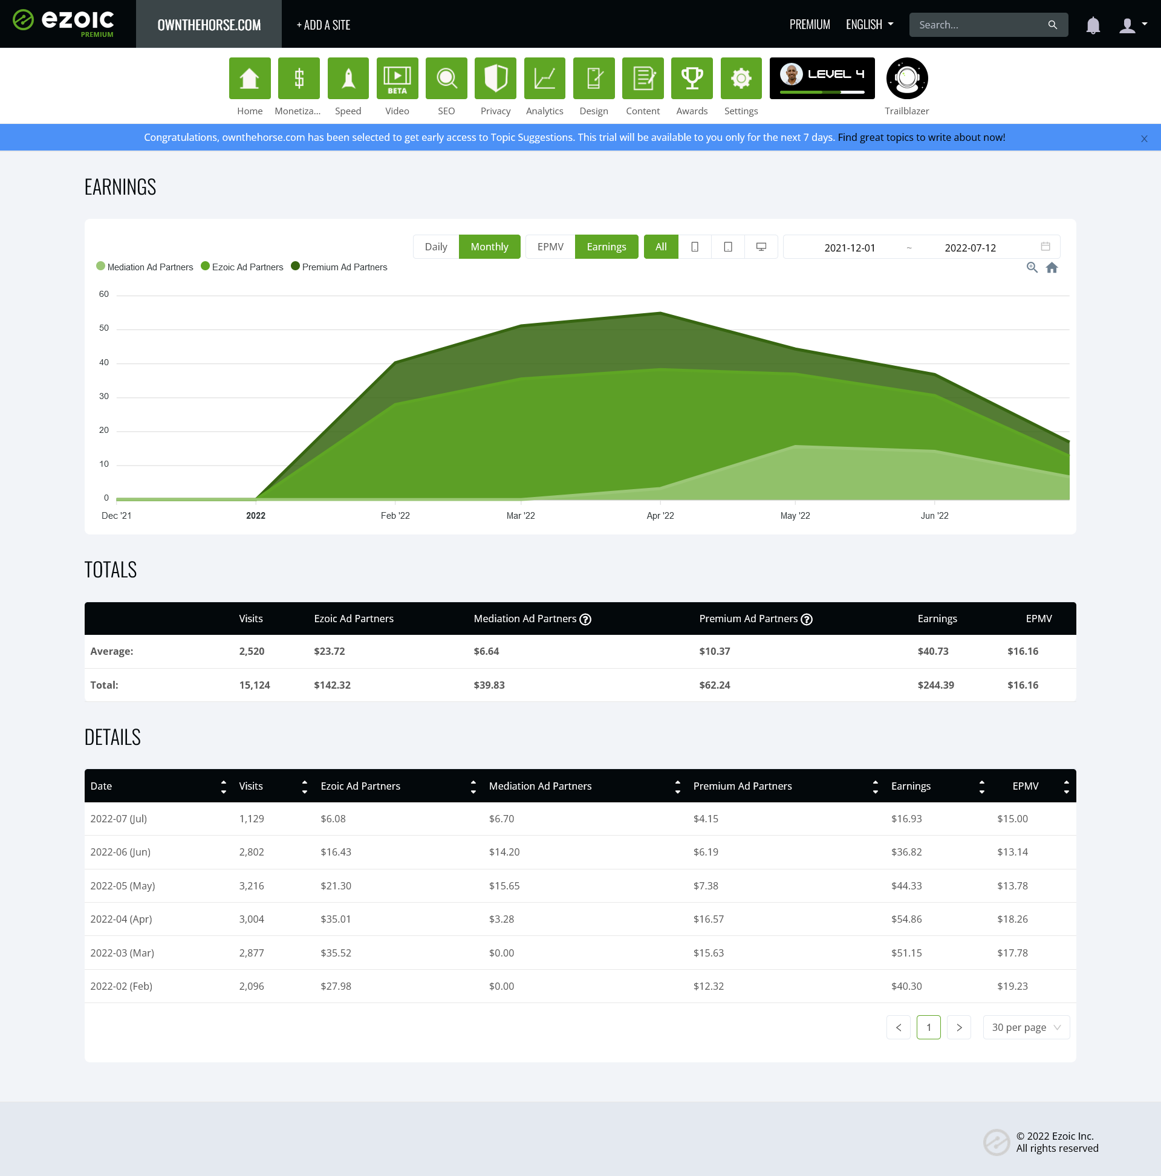Open the 30 per page dropdown
The image size is (1161, 1176).
(1026, 1027)
